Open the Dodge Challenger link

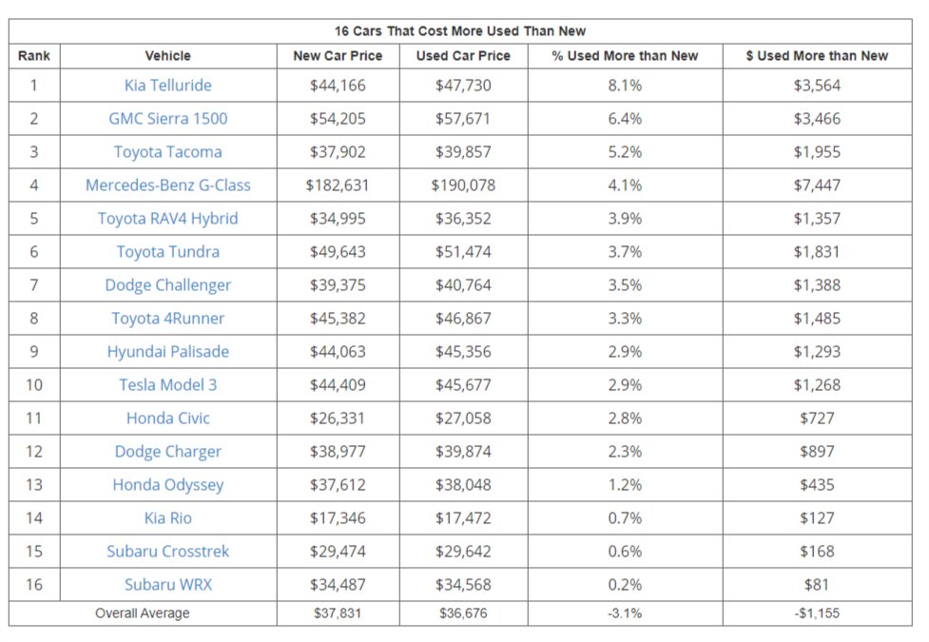(168, 285)
